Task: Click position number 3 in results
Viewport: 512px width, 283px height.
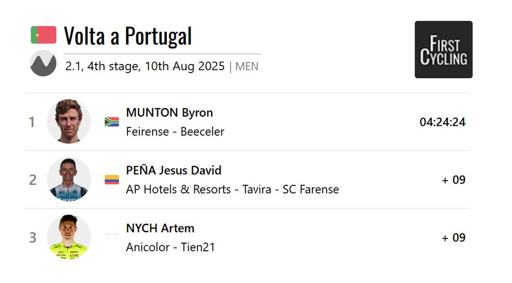Action: [x=33, y=237]
